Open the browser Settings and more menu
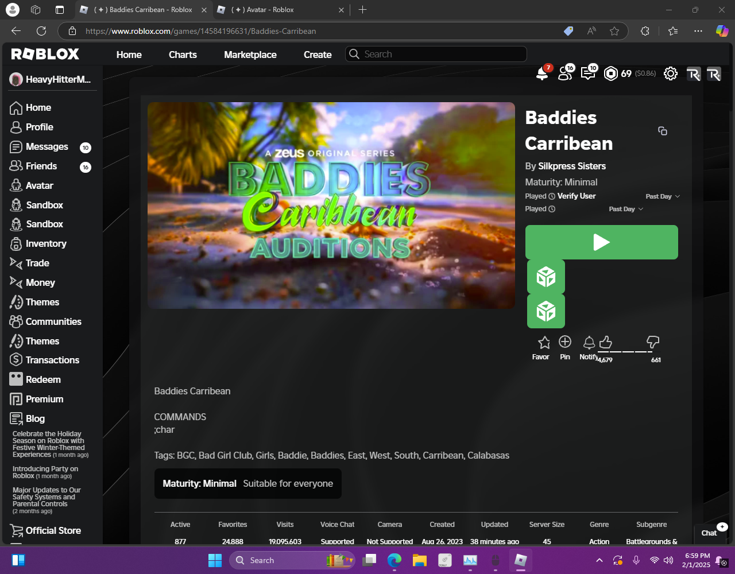 pyautogui.click(x=698, y=31)
